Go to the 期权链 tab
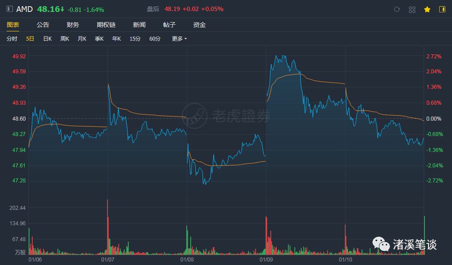This screenshot has width=452, height=265. point(106,25)
